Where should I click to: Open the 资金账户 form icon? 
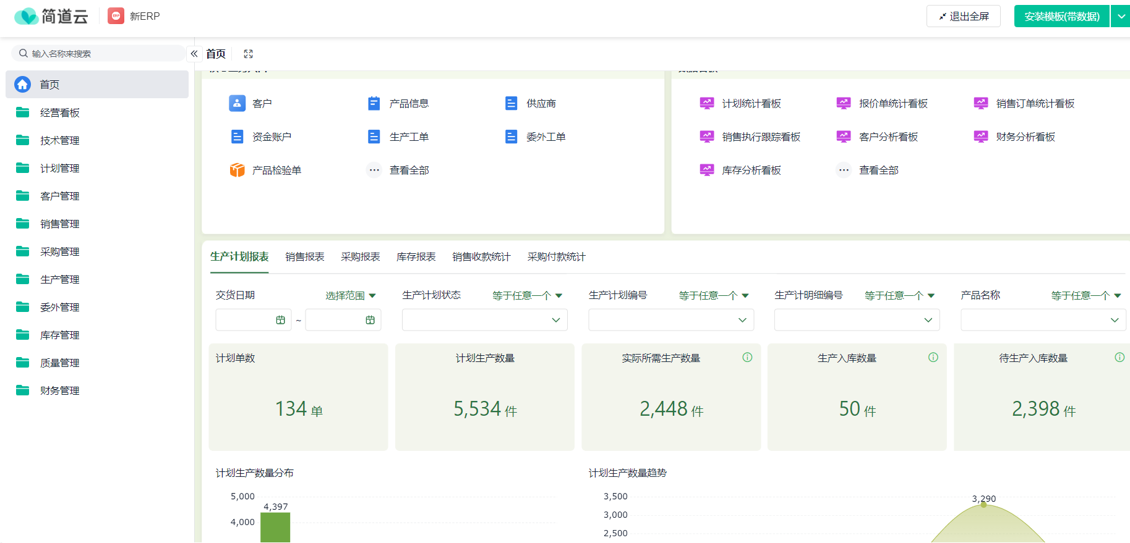[237, 137]
